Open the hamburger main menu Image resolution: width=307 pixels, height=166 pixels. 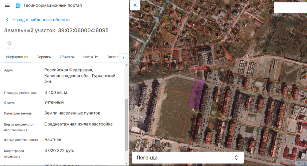point(7,5)
